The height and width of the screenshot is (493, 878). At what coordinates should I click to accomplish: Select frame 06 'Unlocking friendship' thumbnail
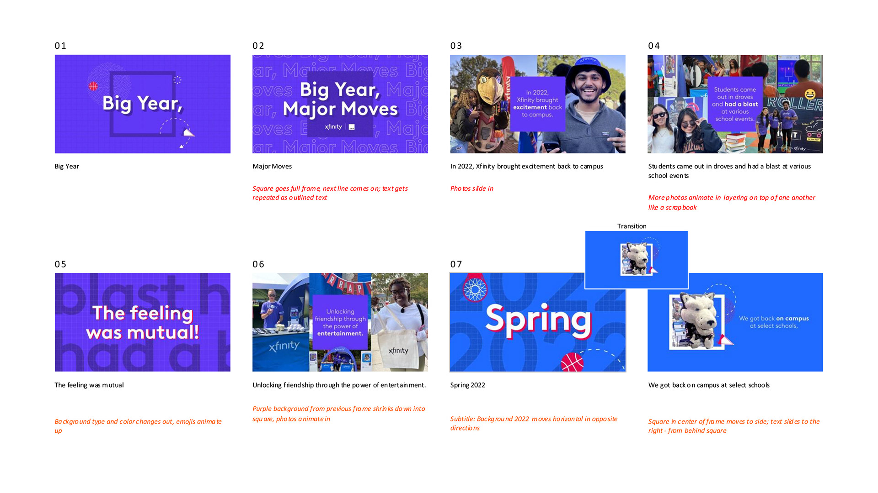[x=340, y=322]
